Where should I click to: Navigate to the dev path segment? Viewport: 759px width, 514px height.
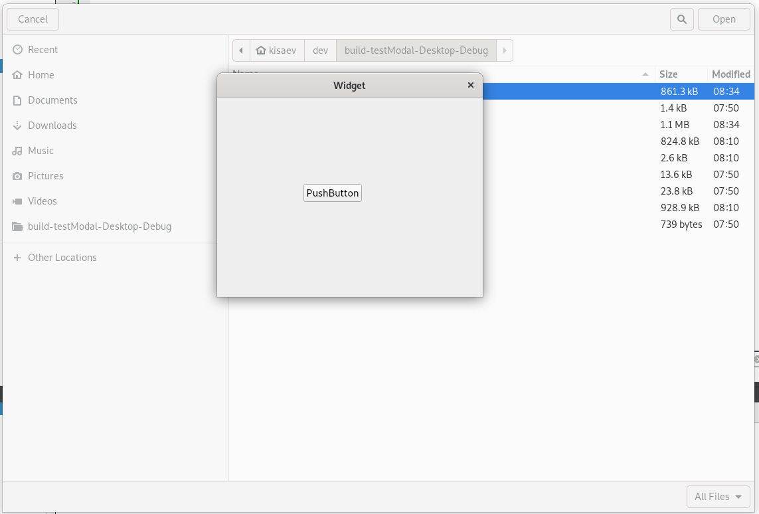[x=320, y=50]
